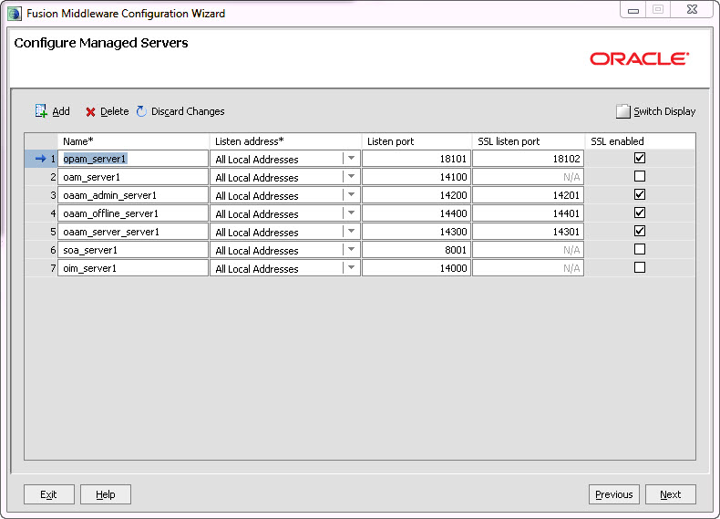The width and height of the screenshot is (720, 519).
Task: Click SSL listen port 14301 field
Action: [528, 232]
